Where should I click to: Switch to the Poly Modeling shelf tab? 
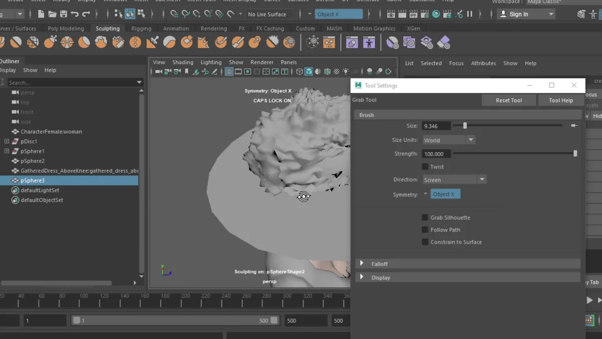pyautogui.click(x=66, y=29)
